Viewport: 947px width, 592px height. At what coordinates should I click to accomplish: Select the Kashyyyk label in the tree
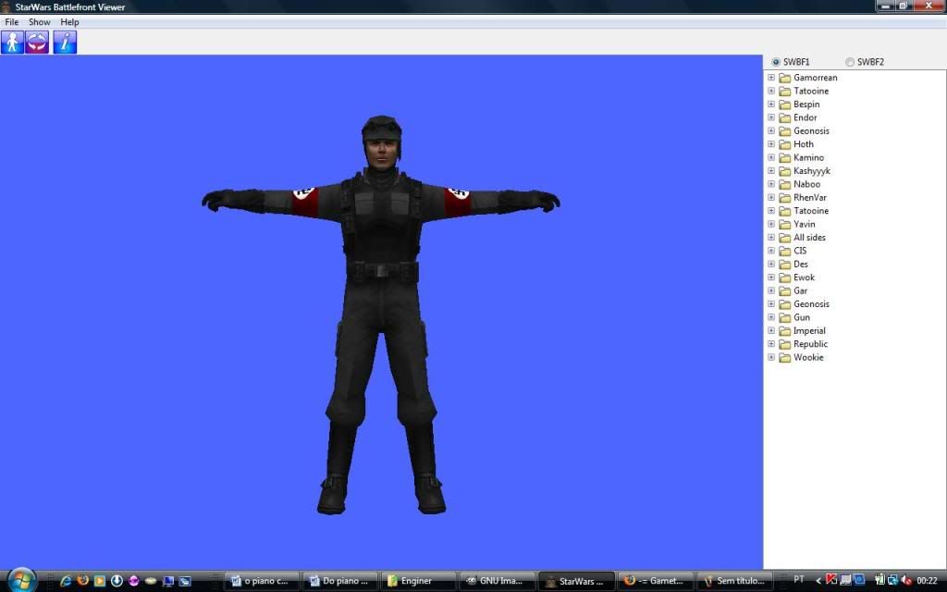pyautogui.click(x=812, y=171)
